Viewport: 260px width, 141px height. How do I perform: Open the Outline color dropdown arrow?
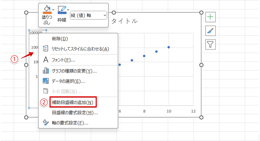tap(68, 10)
